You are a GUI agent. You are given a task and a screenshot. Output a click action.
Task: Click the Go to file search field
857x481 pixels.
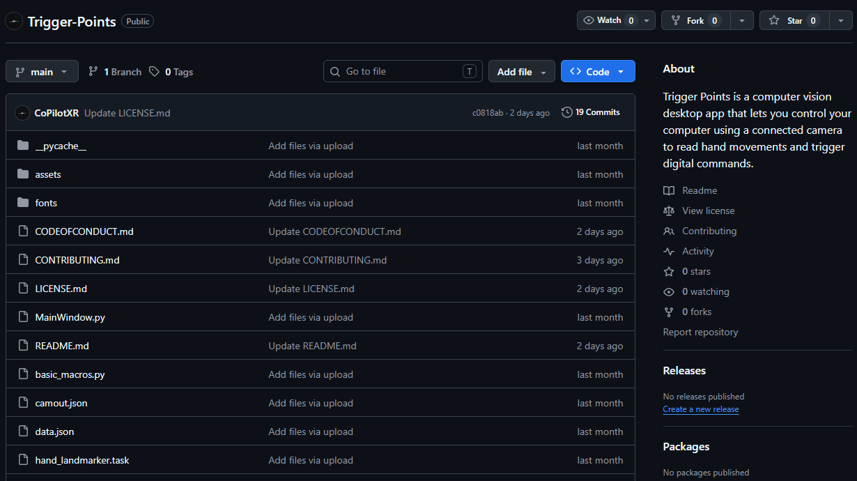tap(403, 71)
